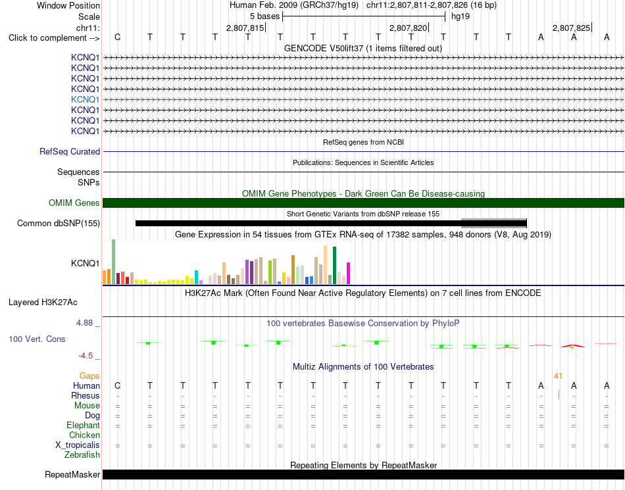Click the 4.88 upper PhyloP scale value
The height and width of the screenshot is (490, 625).
[x=84, y=323]
